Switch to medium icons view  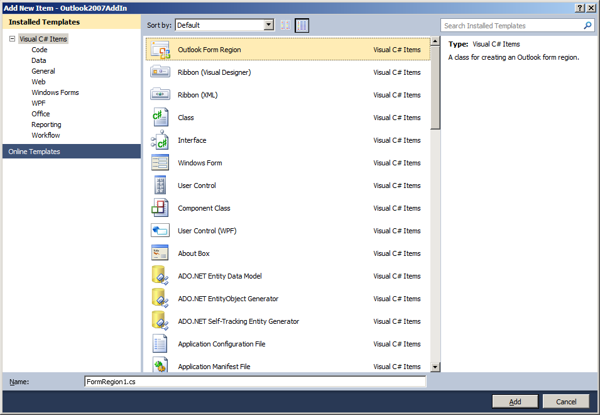tap(301, 25)
